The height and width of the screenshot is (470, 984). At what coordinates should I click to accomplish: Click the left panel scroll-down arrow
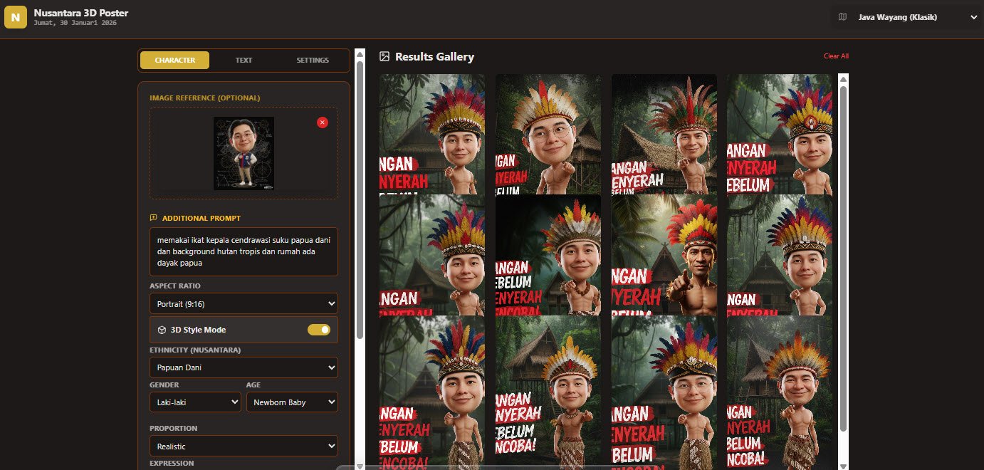click(x=360, y=466)
